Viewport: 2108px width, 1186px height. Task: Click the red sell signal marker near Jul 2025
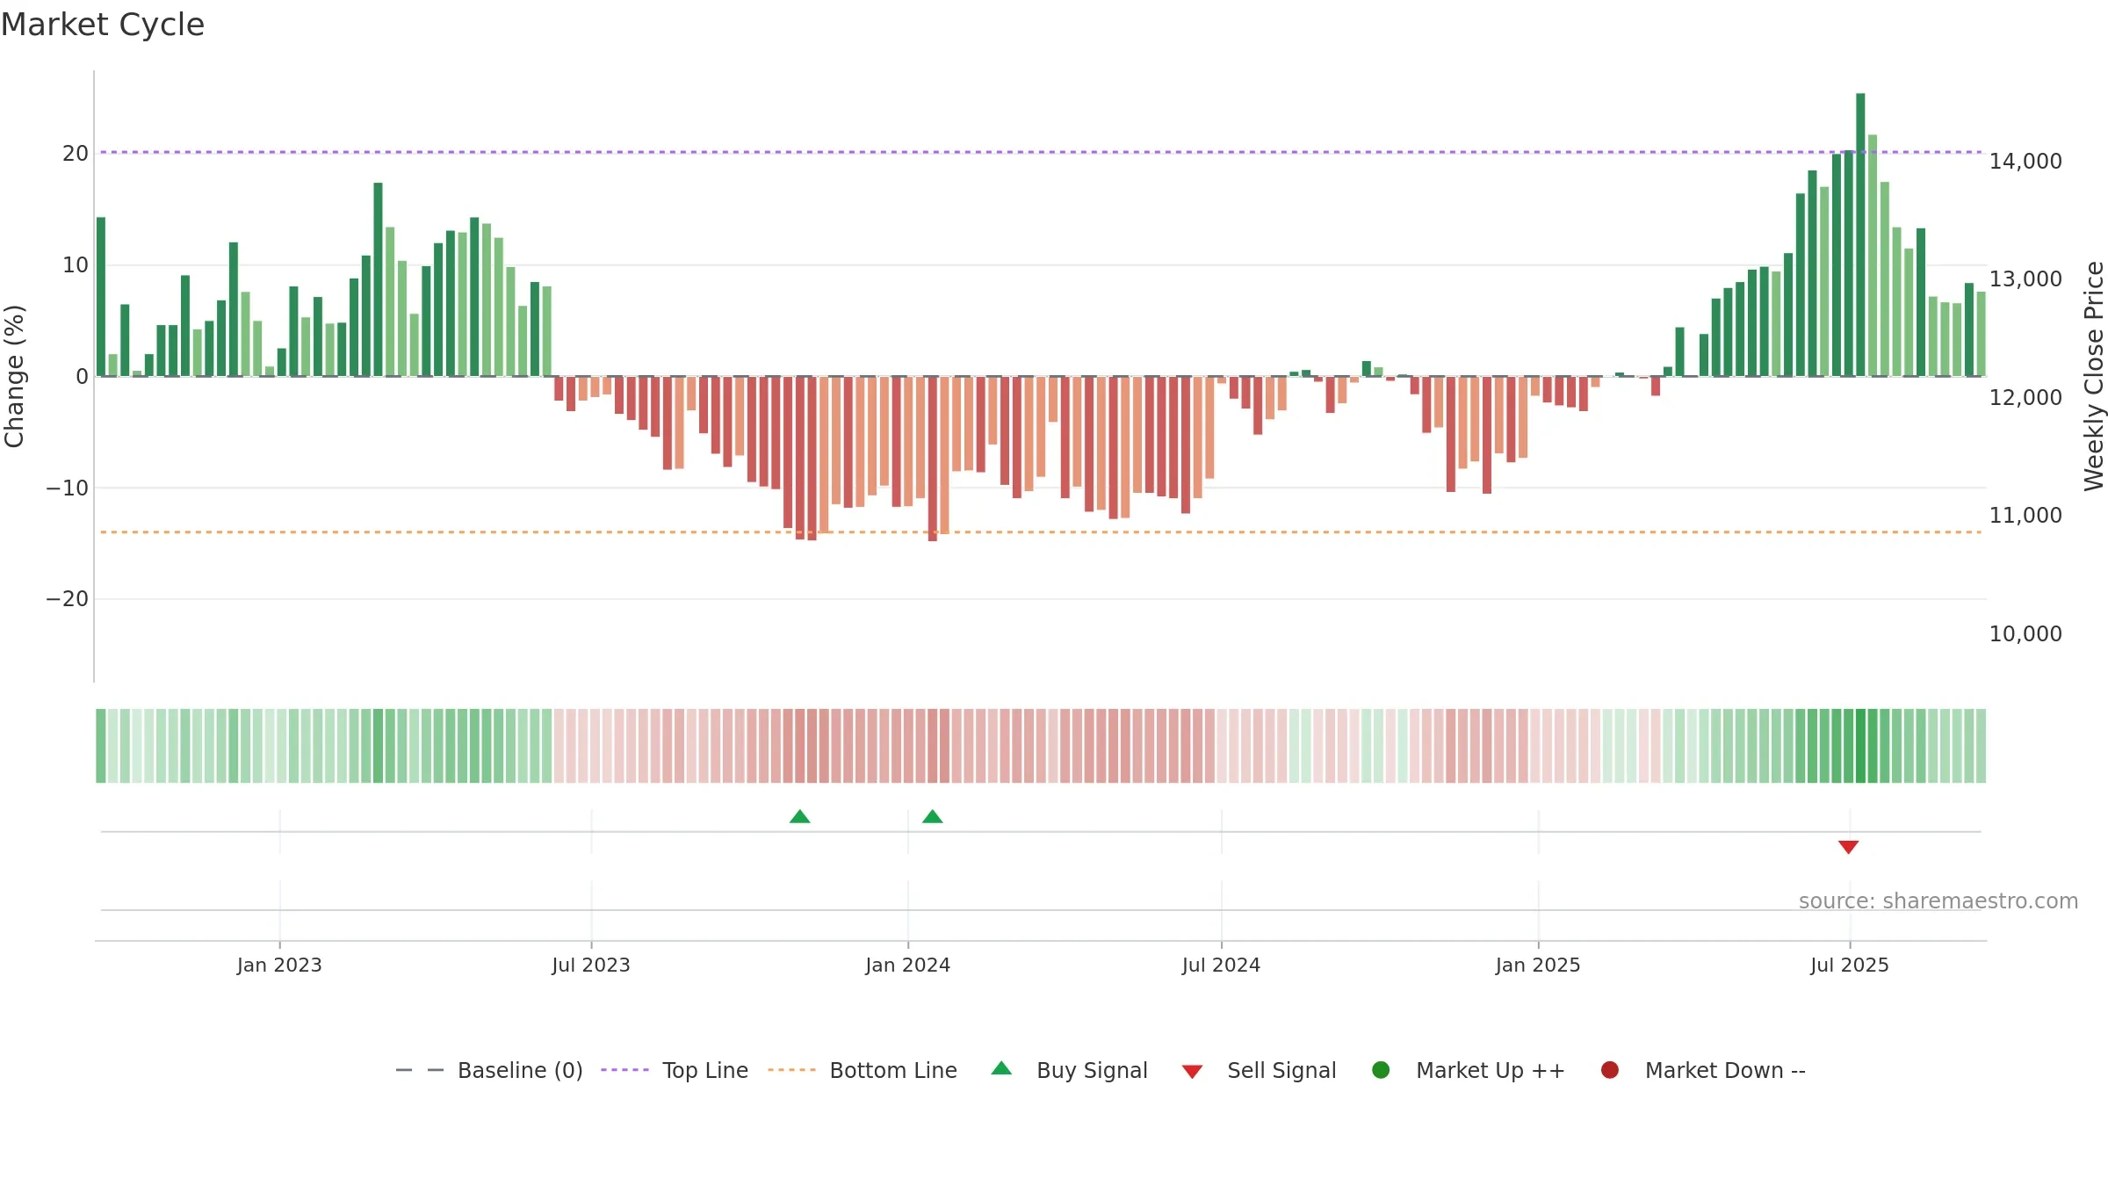tap(1849, 847)
